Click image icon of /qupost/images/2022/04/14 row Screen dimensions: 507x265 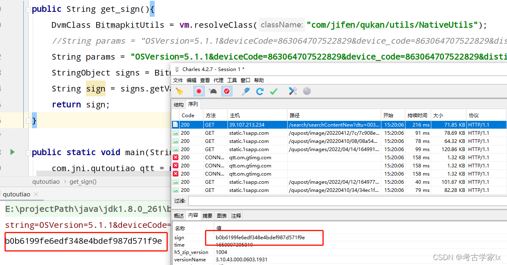pos(176,149)
